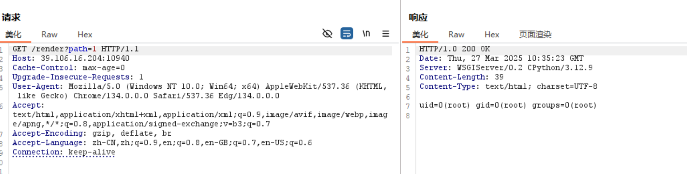Screen dimensions: 687x174
Task: Click the HTTP/1.0 200 OK status line
Action: [x=455, y=49]
